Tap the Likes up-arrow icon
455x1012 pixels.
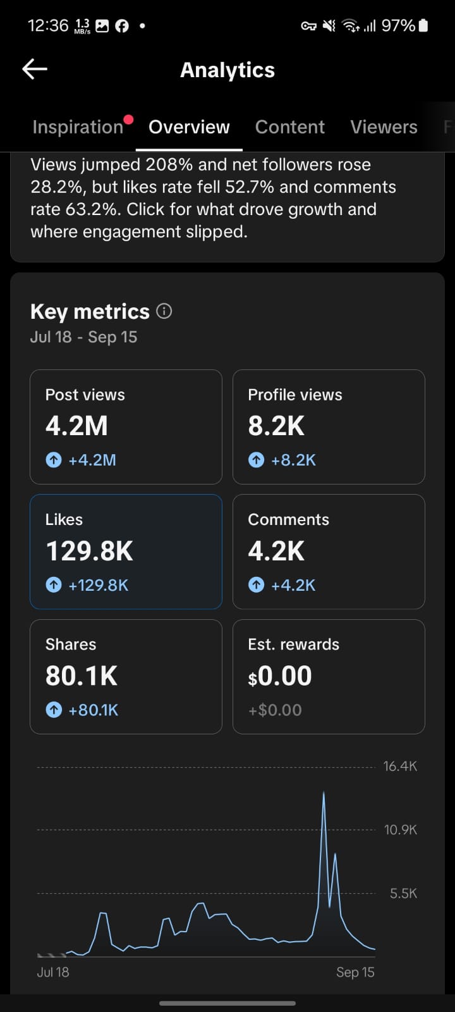pos(54,585)
